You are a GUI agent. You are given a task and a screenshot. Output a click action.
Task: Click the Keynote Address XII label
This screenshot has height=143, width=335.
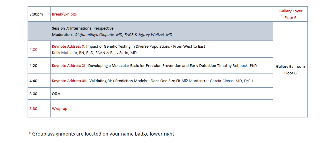click(70, 81)
